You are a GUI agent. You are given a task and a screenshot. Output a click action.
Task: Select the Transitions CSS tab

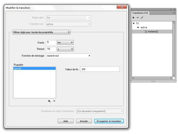140,13
